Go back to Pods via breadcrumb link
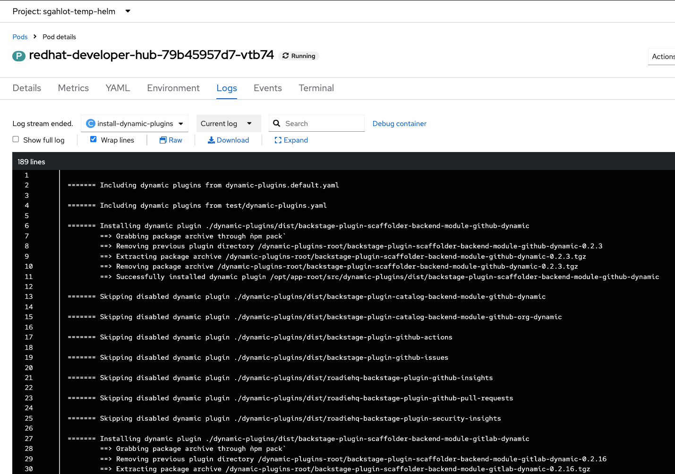 (x=20, y=37)
